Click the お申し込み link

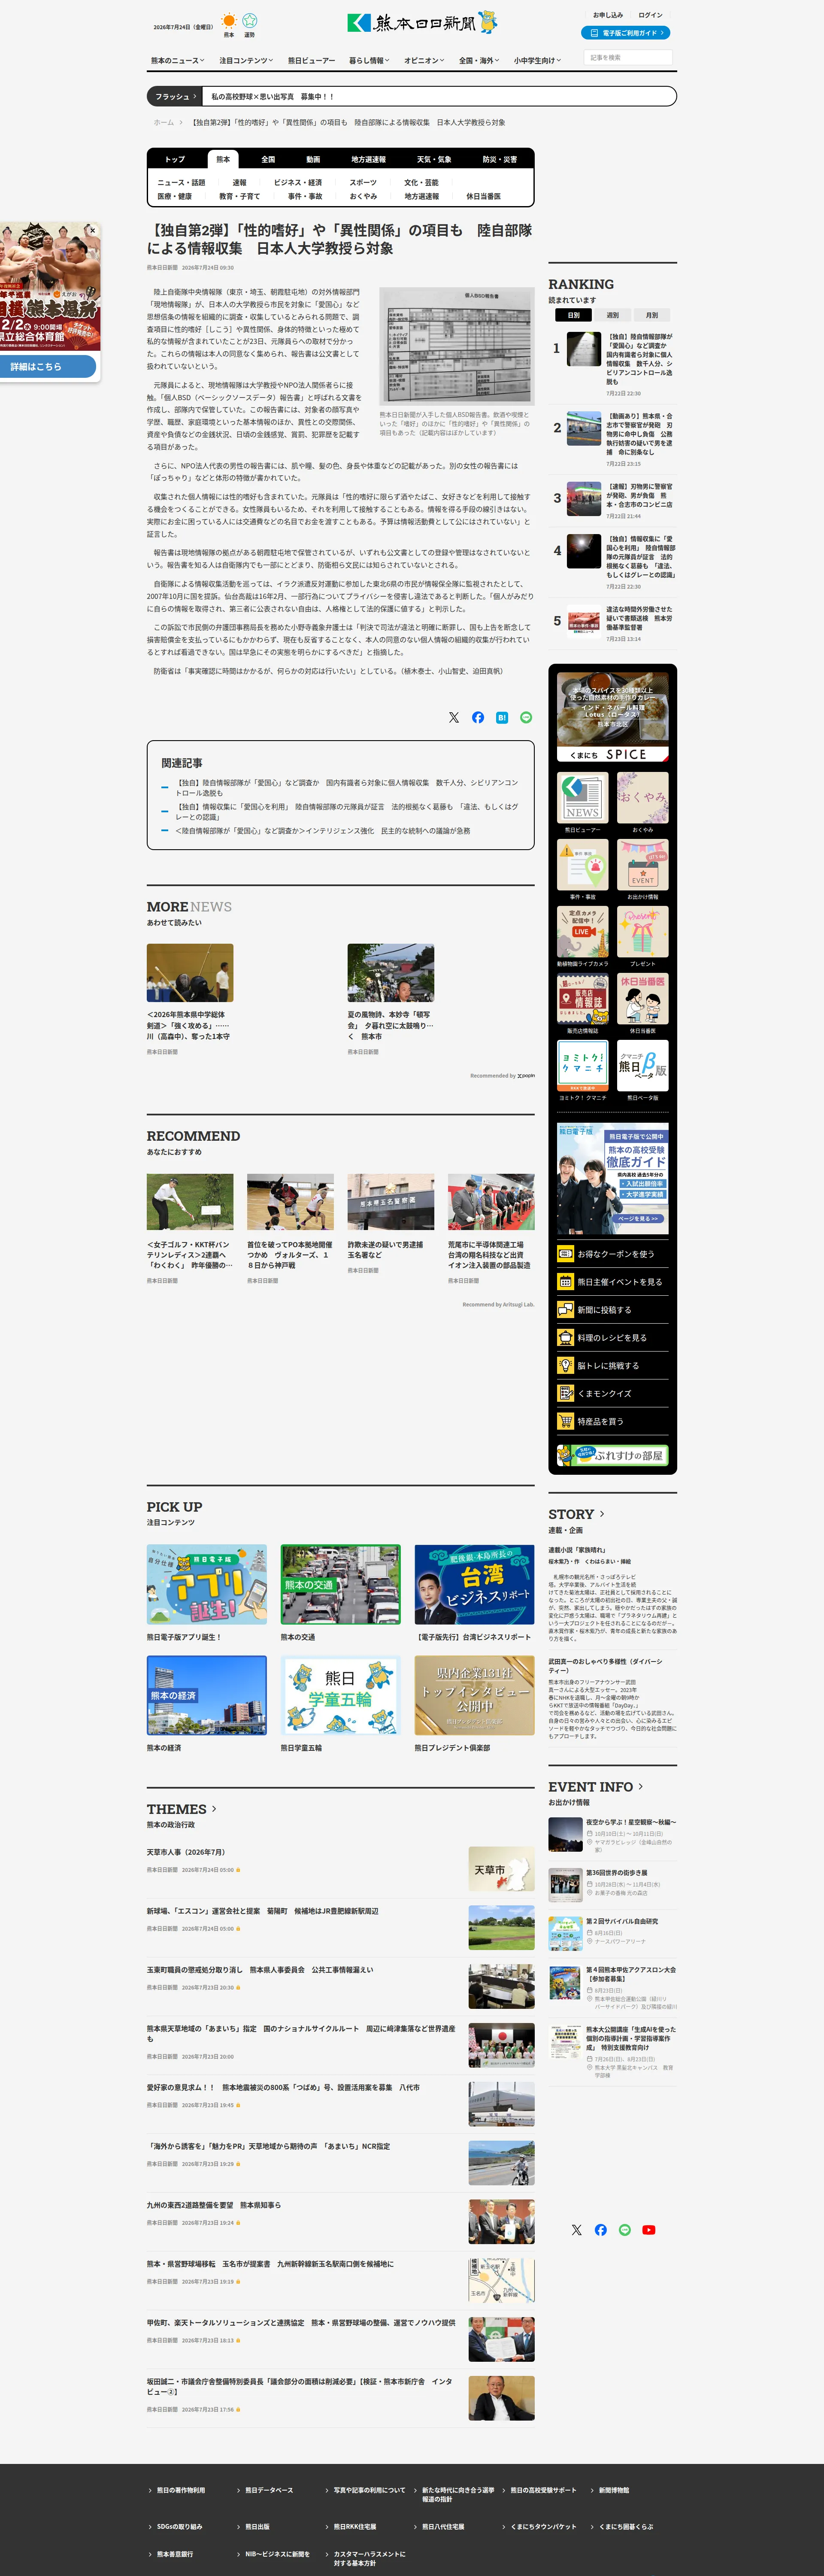click(x=608, y=15)
